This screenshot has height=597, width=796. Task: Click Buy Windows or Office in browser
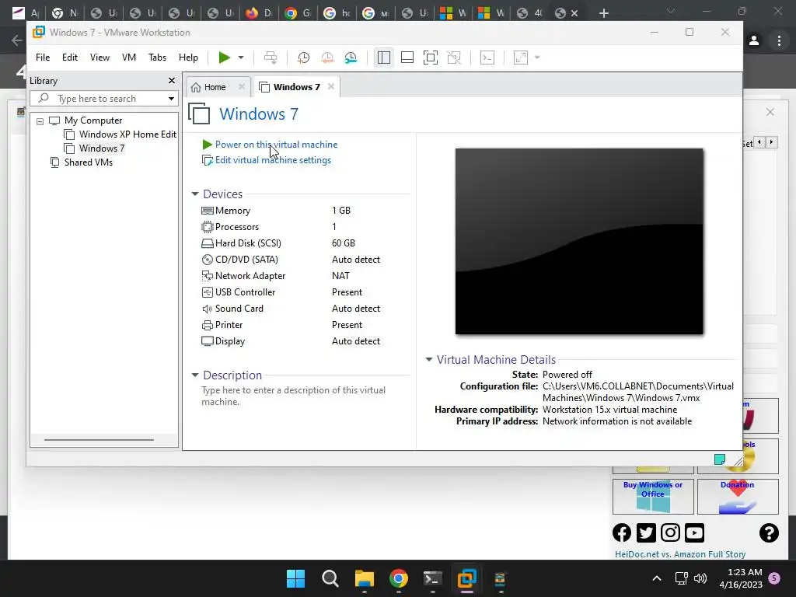653,497
